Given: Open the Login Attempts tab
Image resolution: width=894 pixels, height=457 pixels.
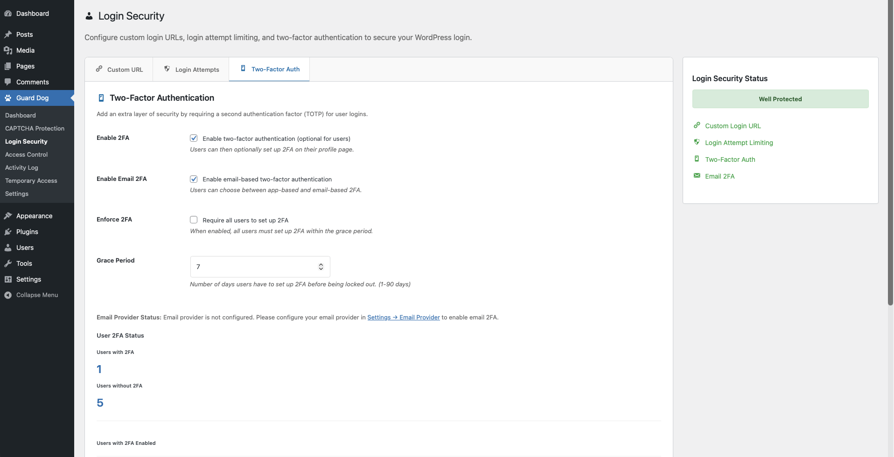Looking at the screenshot, I should [x=191, y=69].
